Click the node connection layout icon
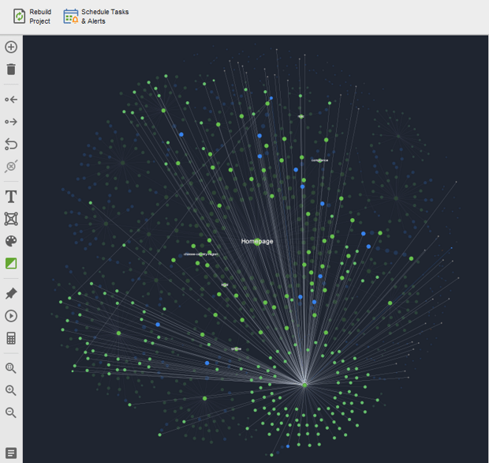The height and width of the screenshot is (463, 489). pos(11,219)
